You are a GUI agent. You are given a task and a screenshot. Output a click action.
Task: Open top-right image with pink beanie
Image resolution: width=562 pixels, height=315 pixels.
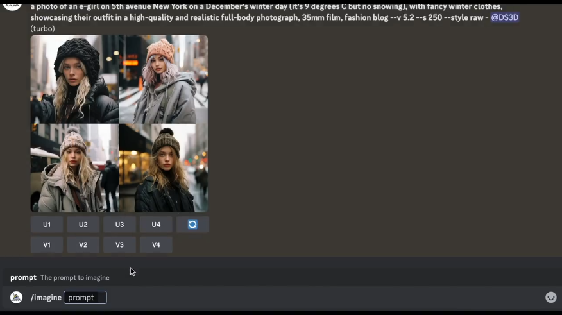(164, 79)
